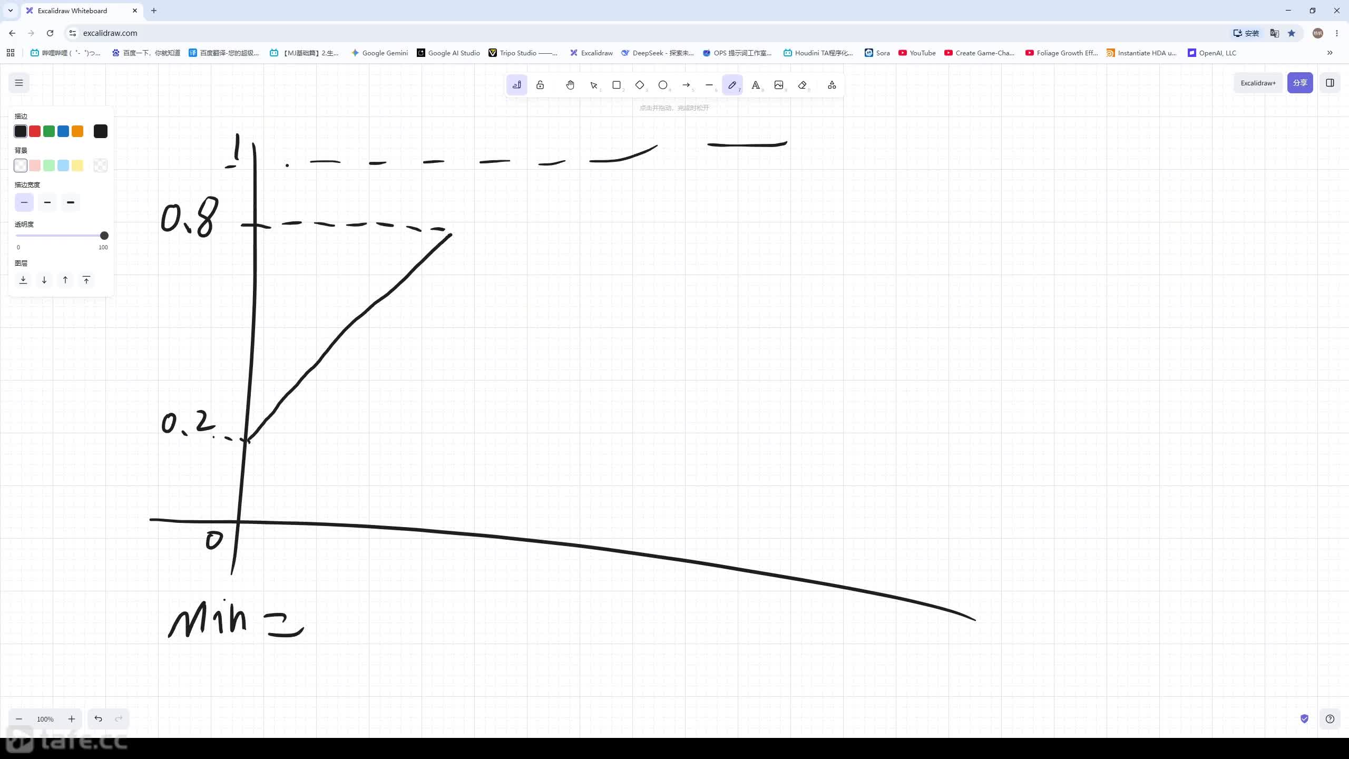Choose the thin stroke width option
Viewport: 1349px width, 759px height.
coord(24,202)
